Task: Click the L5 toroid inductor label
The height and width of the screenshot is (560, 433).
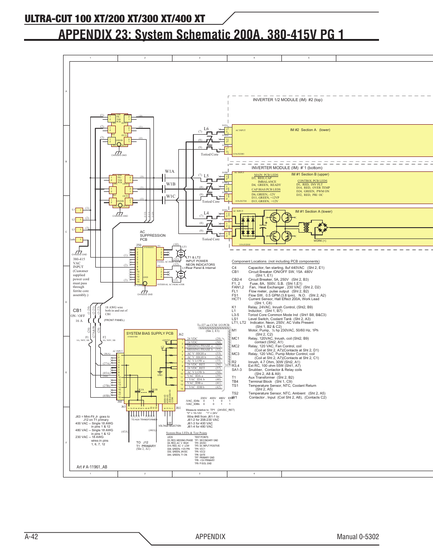Action: coord(206,176)
